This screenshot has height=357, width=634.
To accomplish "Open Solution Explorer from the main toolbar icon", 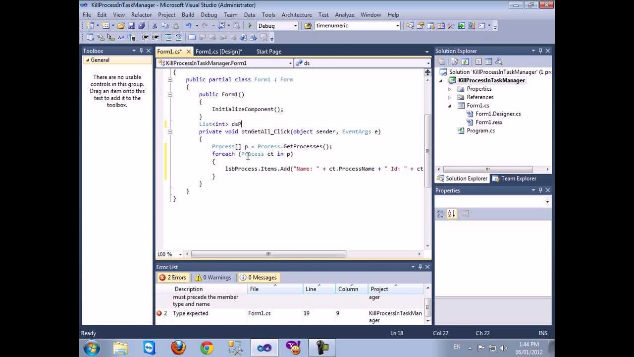I will click(410, 25).
